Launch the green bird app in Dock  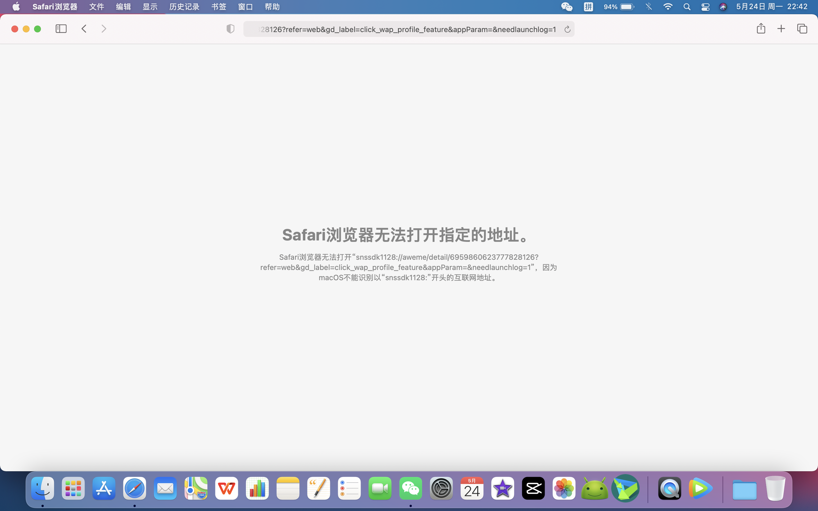click(625, 488)
